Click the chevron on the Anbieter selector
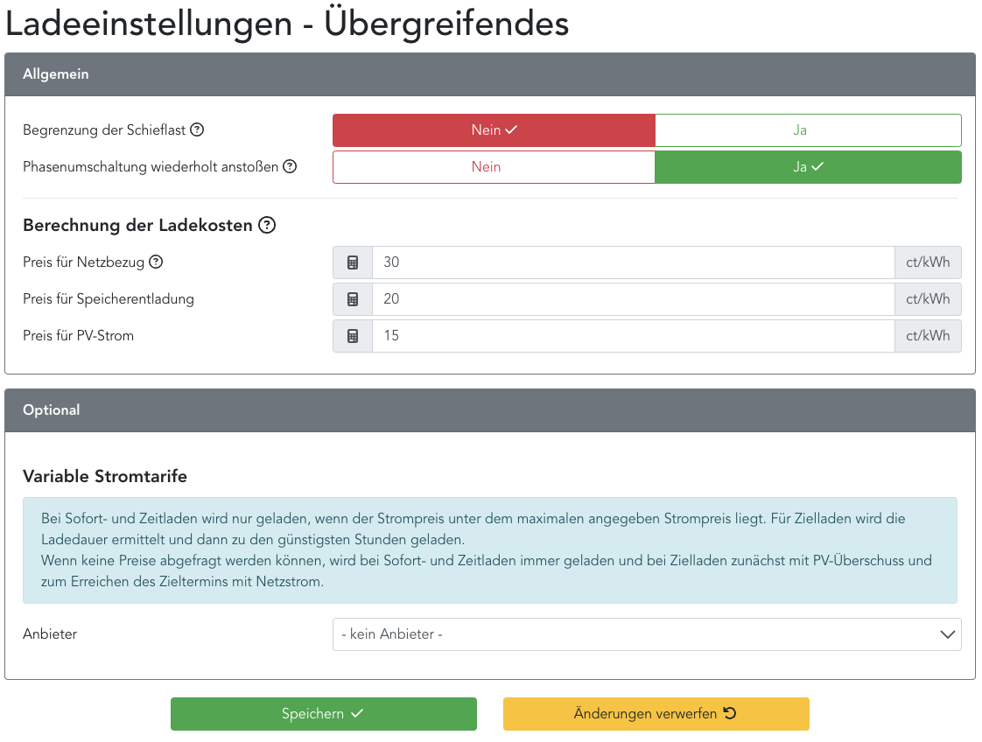Viewport: 982px width, 742px height. click(947, 633)
